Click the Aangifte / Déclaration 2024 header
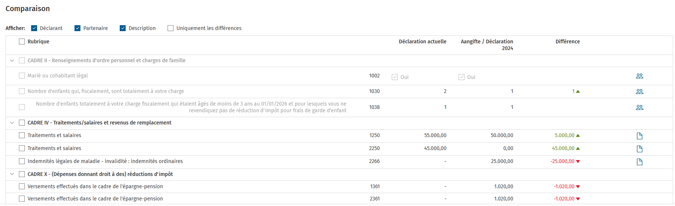 [487, 45]
